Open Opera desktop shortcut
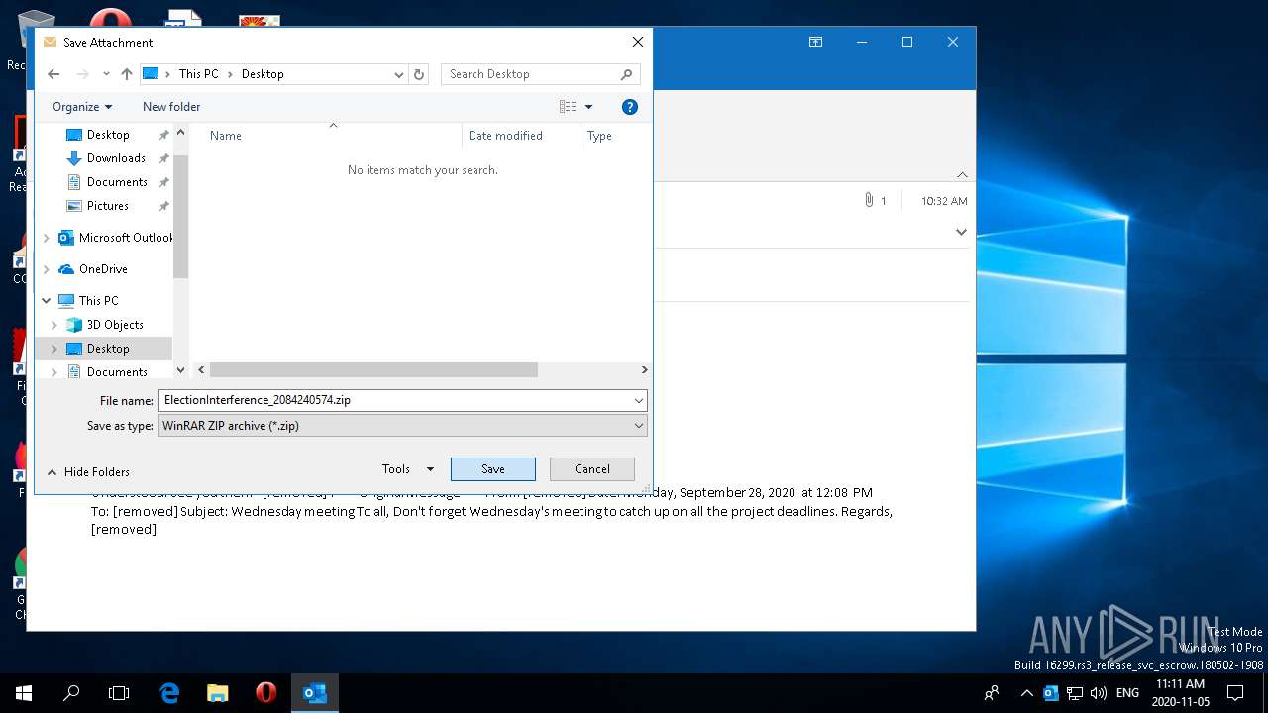Image resolution: width=1268 pixels, height=713 pixels. pos(111,18)
